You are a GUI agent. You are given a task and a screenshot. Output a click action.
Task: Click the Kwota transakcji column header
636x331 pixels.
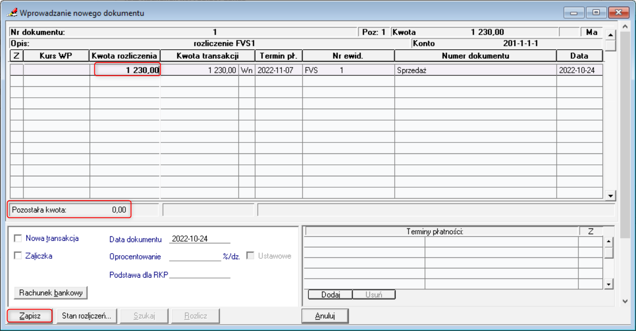tap(208, 56)
